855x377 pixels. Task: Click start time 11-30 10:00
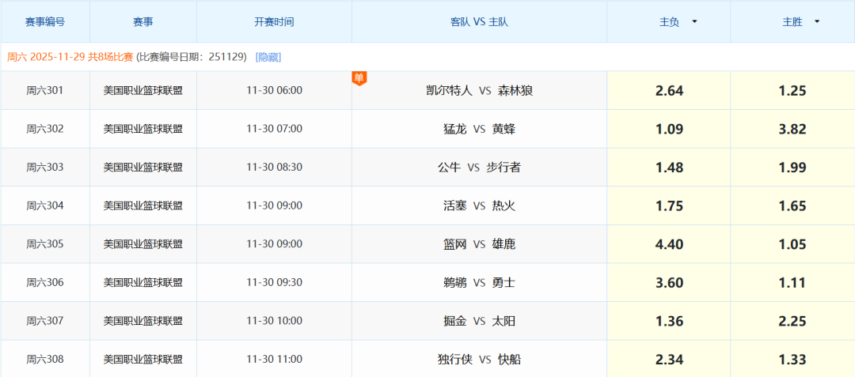[x=274, y=322]
